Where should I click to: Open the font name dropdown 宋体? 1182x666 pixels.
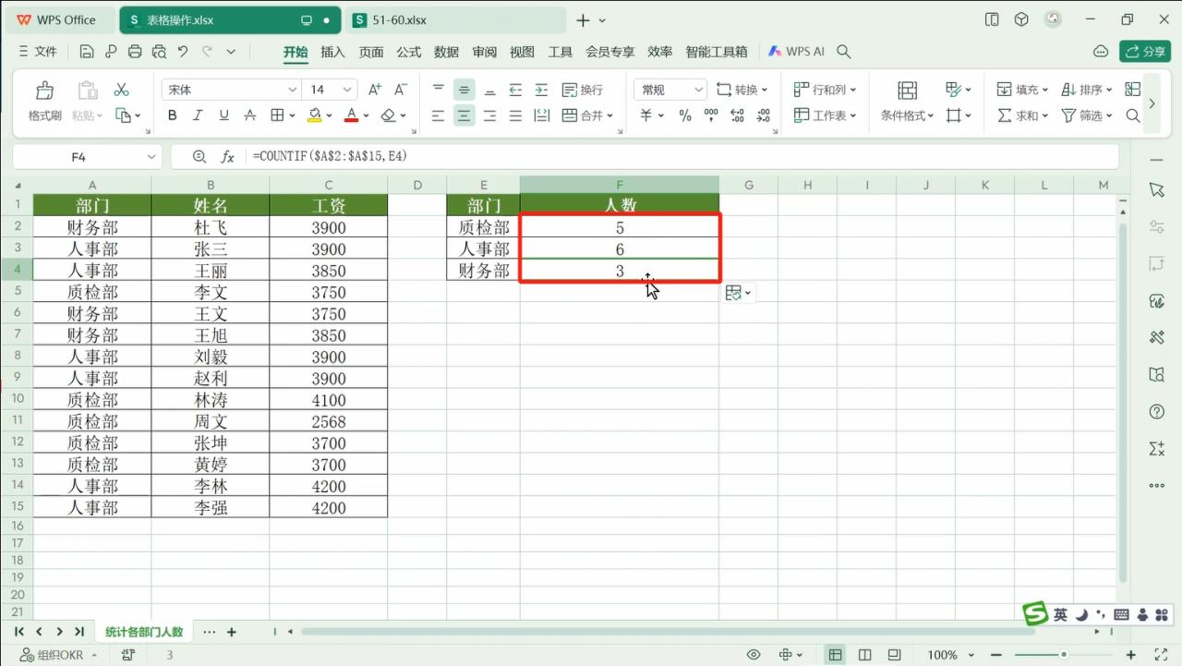point(293,90)
